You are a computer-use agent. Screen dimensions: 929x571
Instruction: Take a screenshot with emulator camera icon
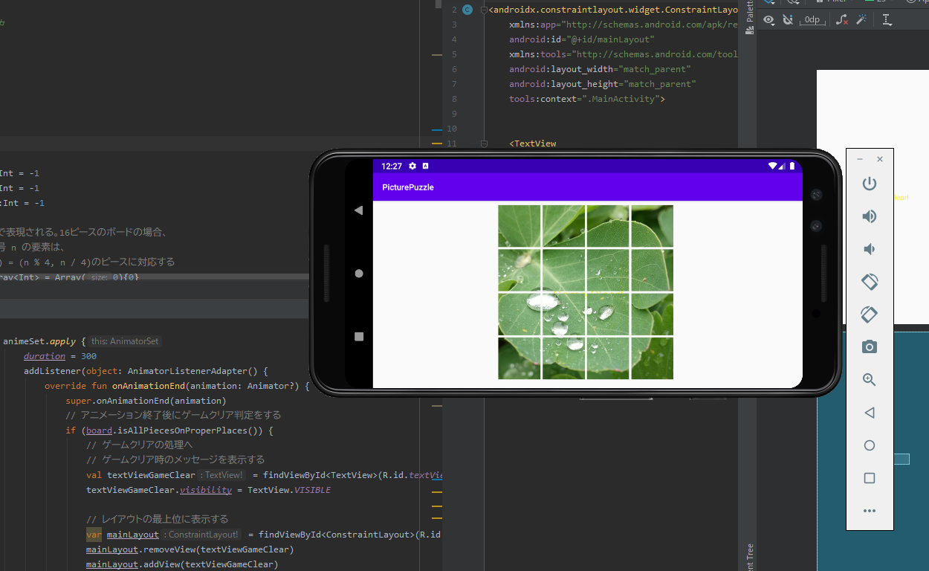(869, 346)
